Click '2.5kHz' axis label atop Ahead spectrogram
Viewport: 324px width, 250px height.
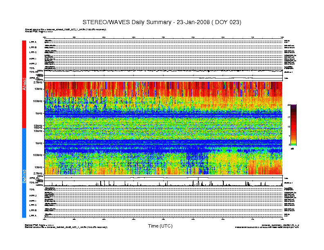pos(38,82)
